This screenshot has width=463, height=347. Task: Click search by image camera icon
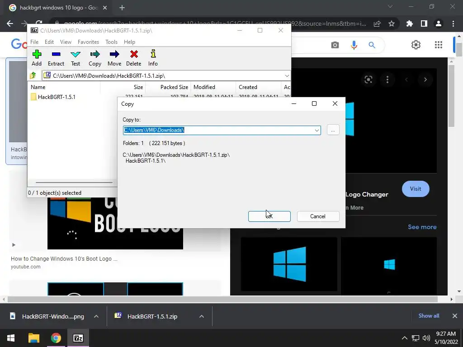tap(335, 45)
